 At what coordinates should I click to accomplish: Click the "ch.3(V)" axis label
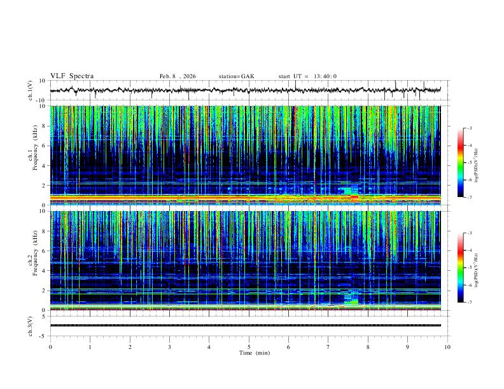[31, 327]
